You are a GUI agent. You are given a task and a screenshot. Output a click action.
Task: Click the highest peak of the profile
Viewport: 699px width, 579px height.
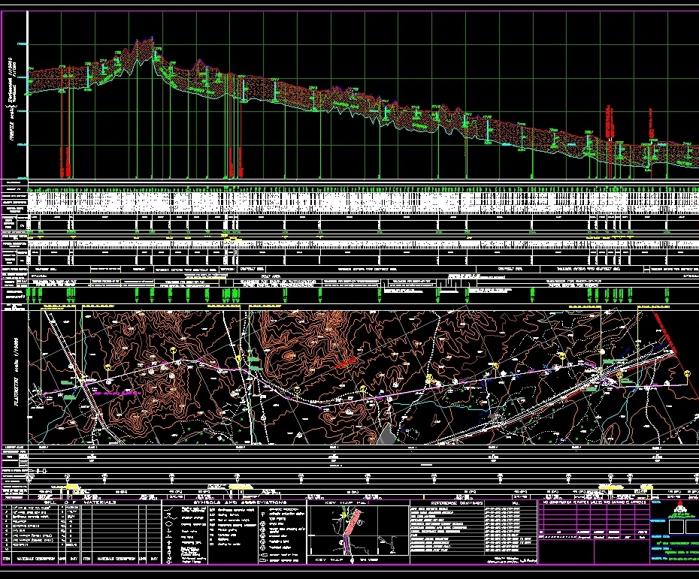[141, 41]
